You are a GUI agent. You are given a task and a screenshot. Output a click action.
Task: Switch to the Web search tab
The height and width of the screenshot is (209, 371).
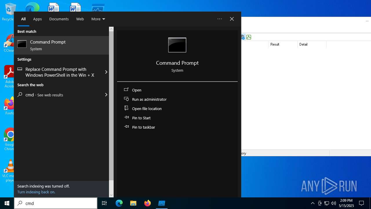[x=80, y=19]
